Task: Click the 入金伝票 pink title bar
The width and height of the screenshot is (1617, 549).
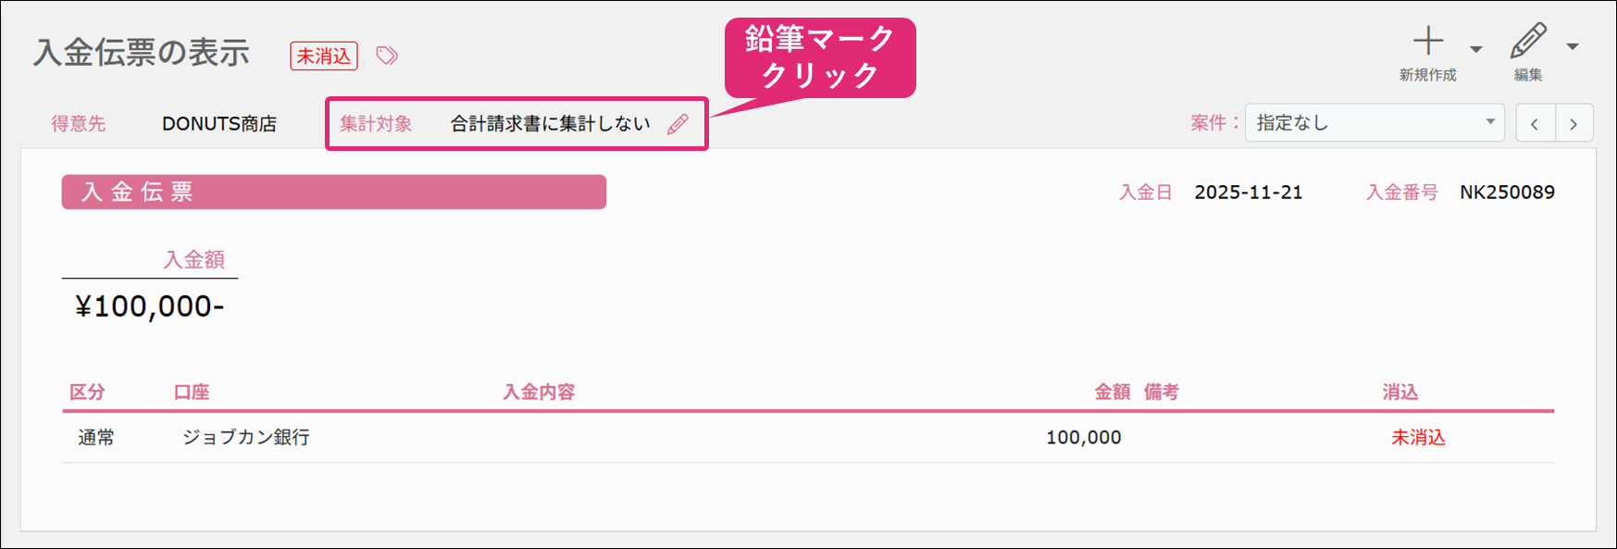Action: click(x=333, y=192)
